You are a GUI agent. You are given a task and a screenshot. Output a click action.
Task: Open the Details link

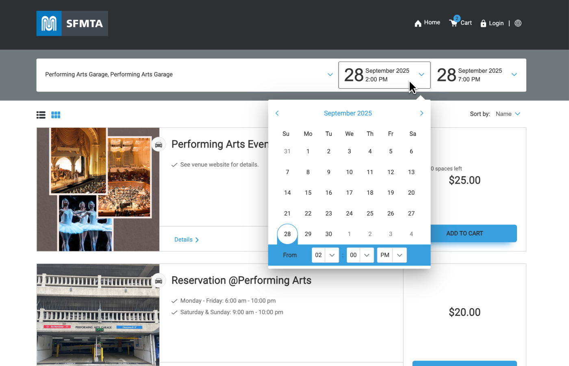pos(186,240)
